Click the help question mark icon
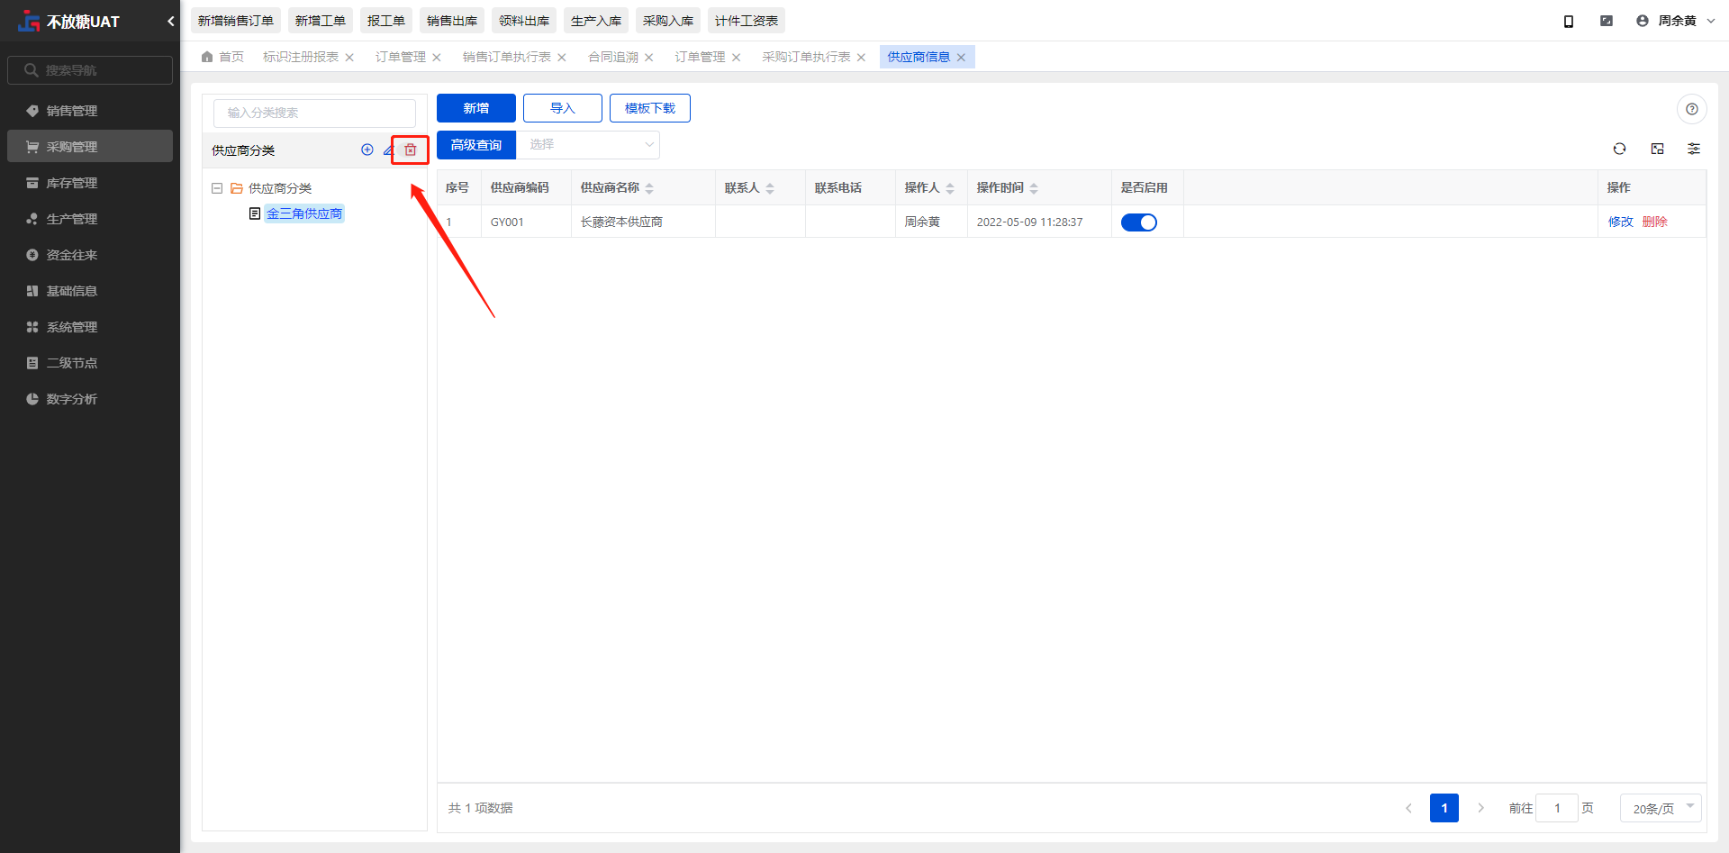Viewport: 1729px width, 853px height. [1692, 109]
